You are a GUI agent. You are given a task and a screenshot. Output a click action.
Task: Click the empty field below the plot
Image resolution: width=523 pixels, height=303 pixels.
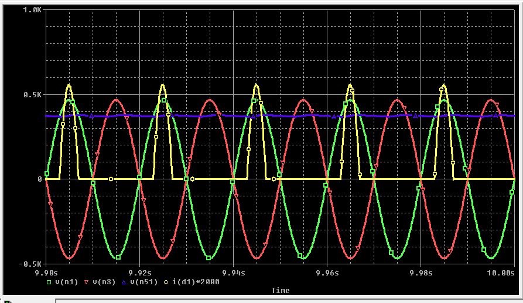[287, 300]
